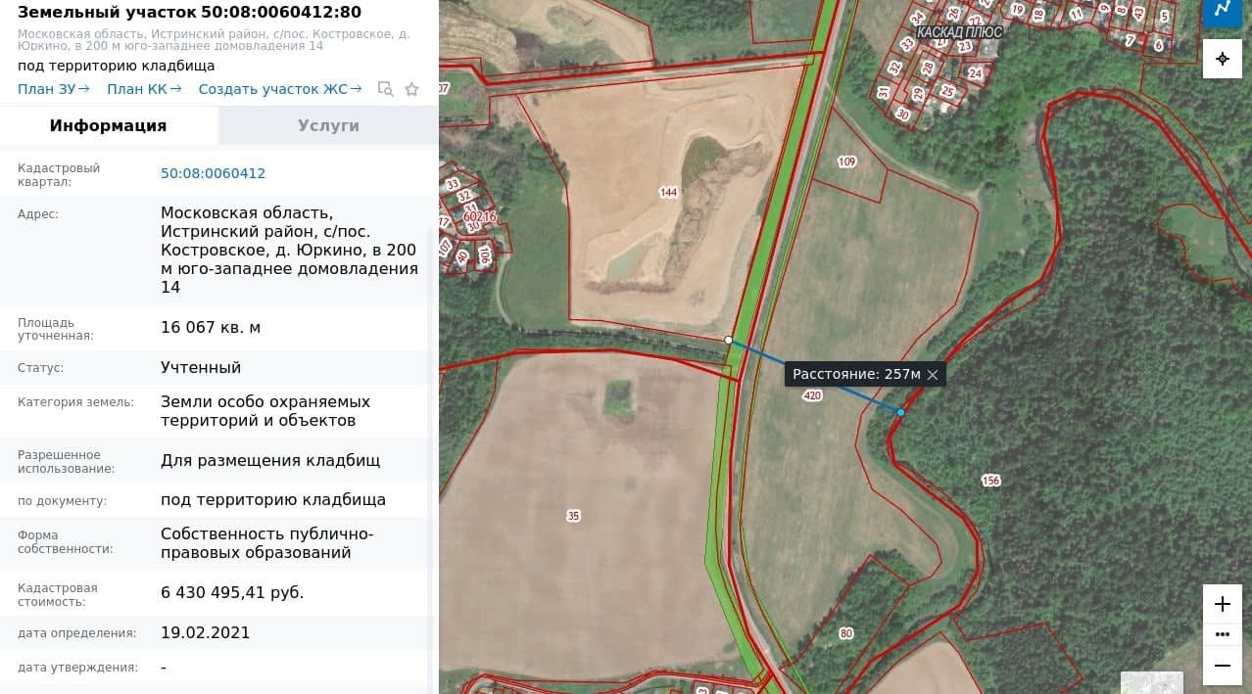Click the Создать участок ЖС link
Screen dimensions: 1252x694
[280, 89]
